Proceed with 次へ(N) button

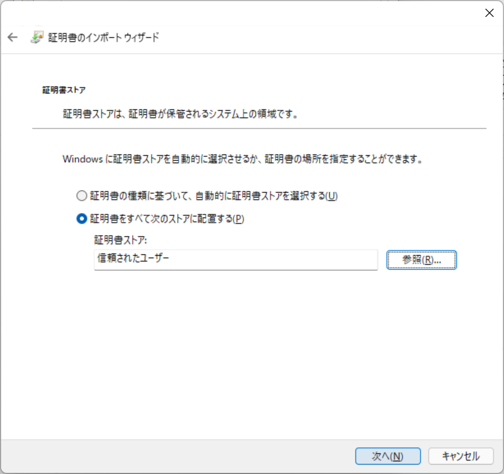tap(388, 455)
